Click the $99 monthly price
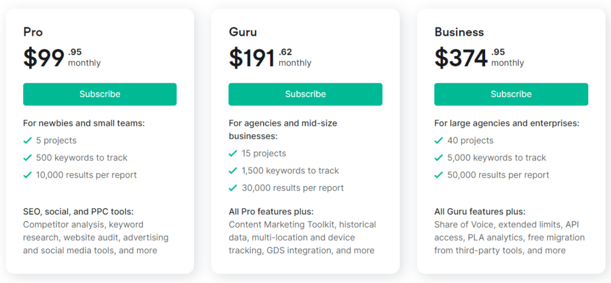611x283 pixels. point(44,58)
